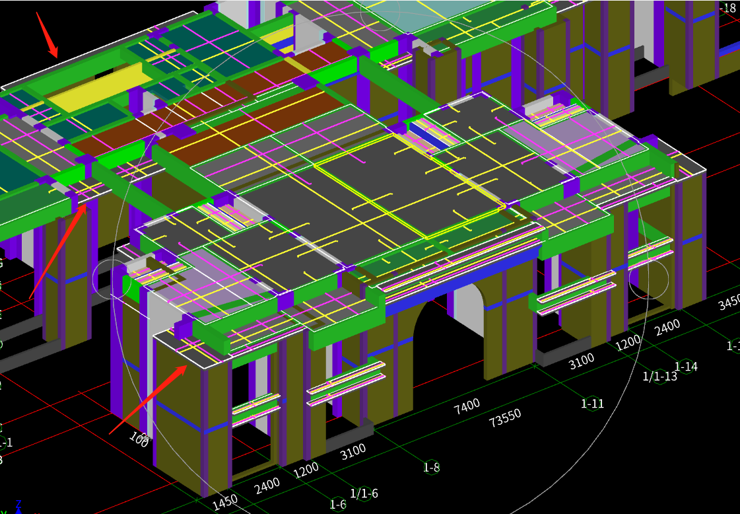Viewport: 740px width, 514px height.
Task: Select the 1-8 axis label
Action: click(x=431, y=467)
